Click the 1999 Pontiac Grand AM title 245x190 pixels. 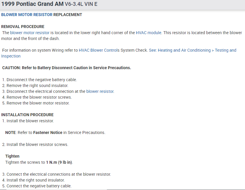tap(32, 5)
